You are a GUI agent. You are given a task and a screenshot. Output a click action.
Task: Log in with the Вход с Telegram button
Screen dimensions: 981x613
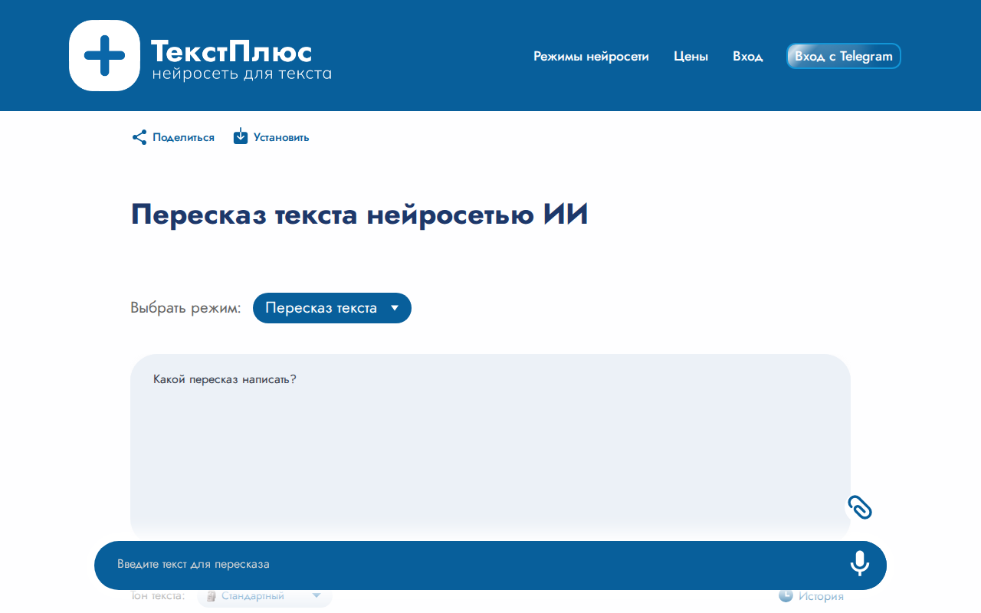coord(843,56)
